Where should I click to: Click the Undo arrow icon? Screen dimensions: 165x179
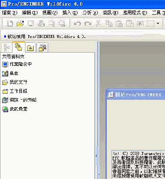[x=78, y=24]
